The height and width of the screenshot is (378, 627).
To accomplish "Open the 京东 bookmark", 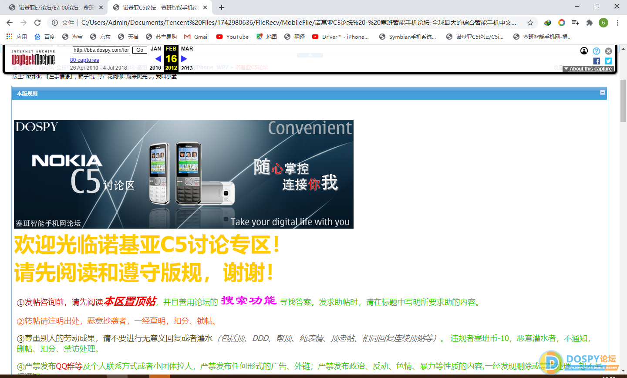I will (x=100, y=37).
